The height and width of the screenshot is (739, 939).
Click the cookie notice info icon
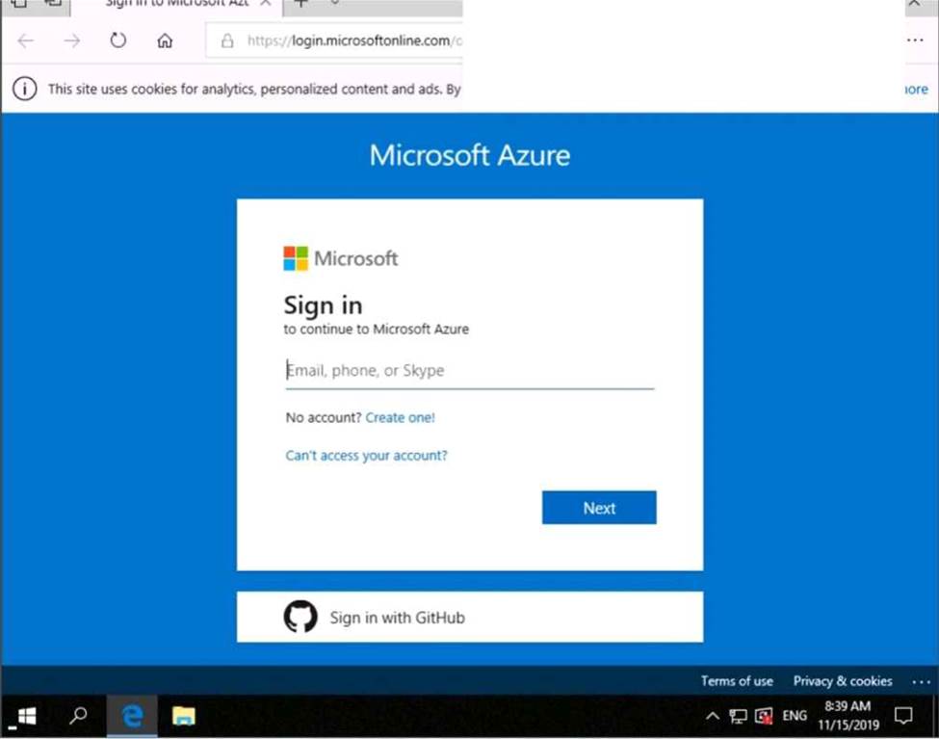pyautogui.click(x=25, y=89)
